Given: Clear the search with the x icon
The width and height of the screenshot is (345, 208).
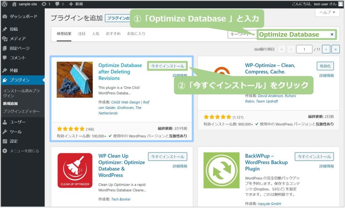Looking at the screenshot, I should click(332, 34).
